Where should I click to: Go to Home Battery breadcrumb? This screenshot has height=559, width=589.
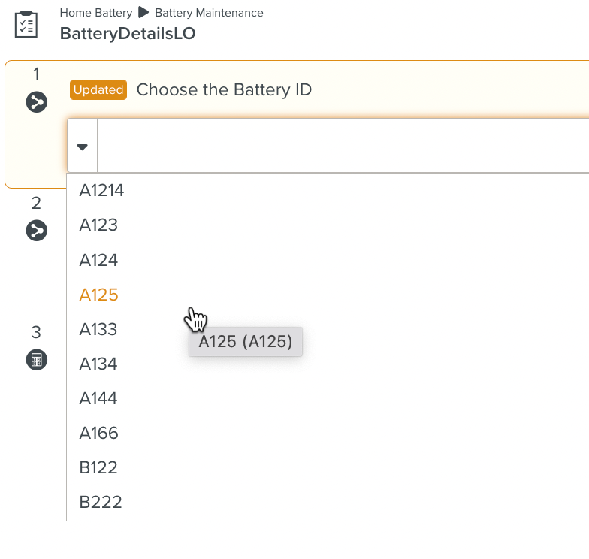click(95, 13)
